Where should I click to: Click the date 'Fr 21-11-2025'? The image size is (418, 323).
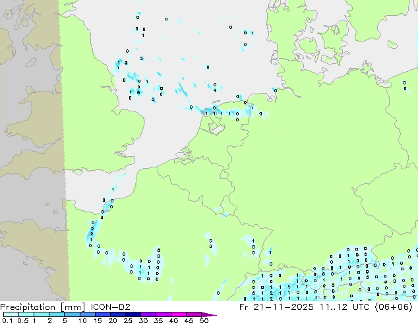[x=276, y=307]
